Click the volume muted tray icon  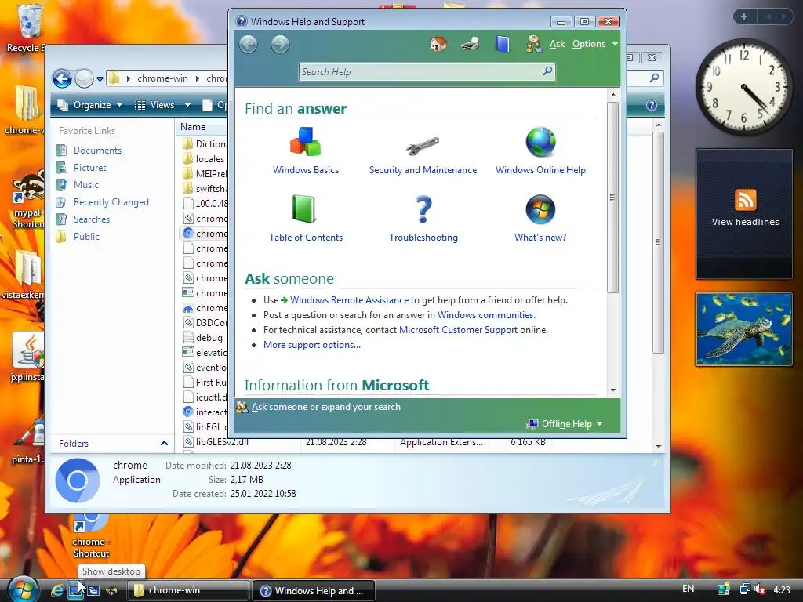point(760,589)
